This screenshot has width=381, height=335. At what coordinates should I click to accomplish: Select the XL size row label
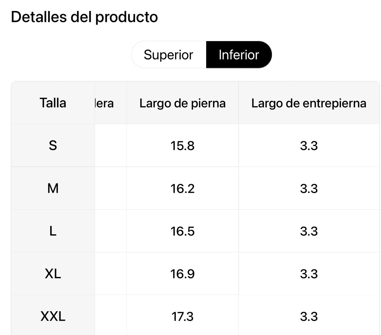point(53,274)
